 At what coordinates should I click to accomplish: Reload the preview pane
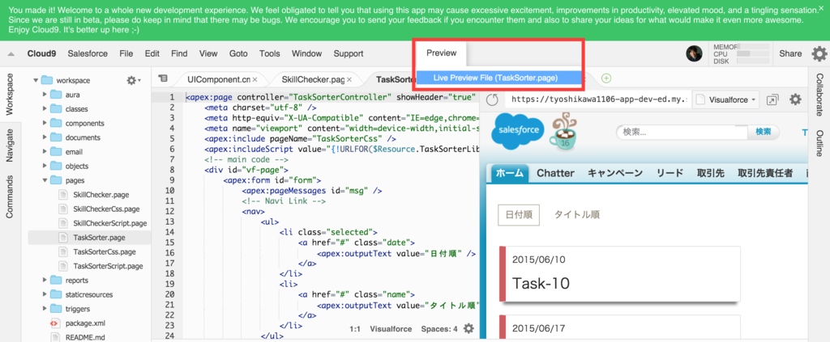(492, 99)
